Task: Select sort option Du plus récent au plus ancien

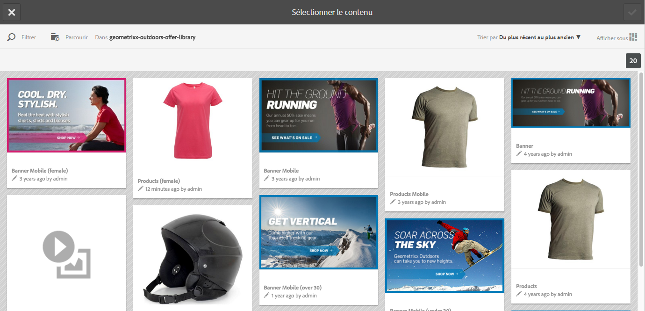Action: (x=537, y=37)
